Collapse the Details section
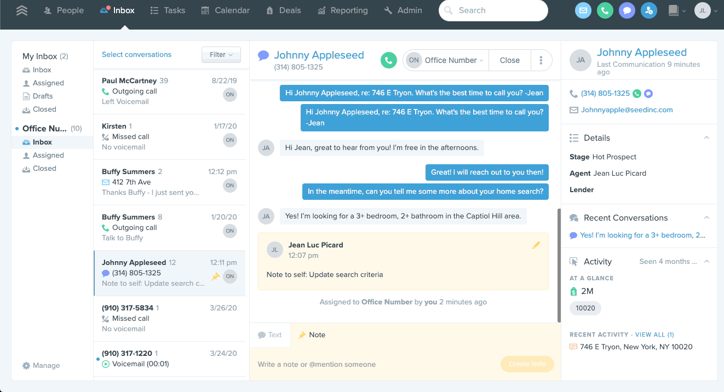Viewport: 724px width, 392px height. point(706,138)
